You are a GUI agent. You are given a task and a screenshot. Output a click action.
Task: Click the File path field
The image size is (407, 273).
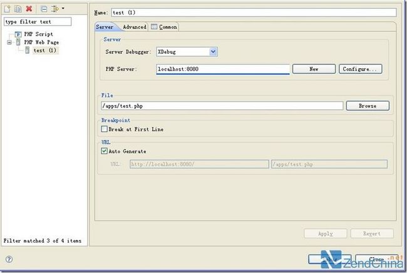pos(222,106)
